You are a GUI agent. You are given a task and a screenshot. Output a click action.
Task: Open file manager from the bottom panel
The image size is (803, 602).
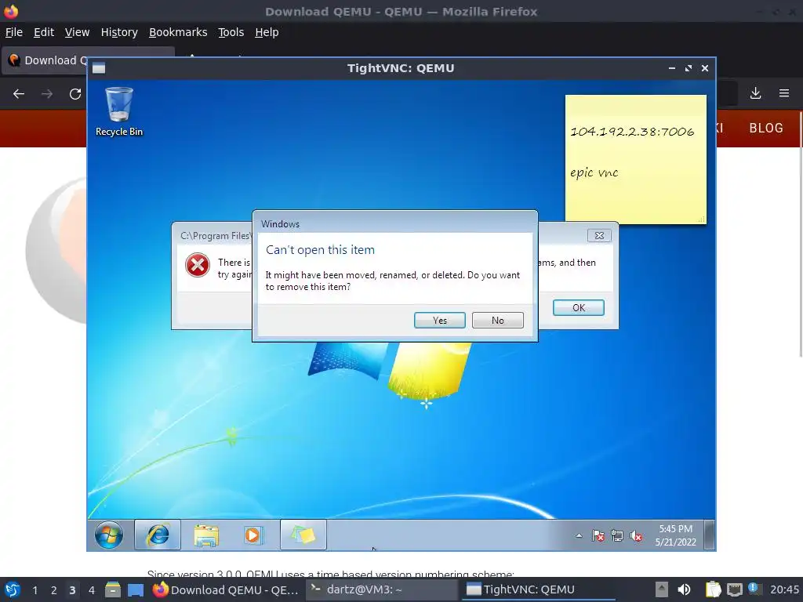click(113, 589)
